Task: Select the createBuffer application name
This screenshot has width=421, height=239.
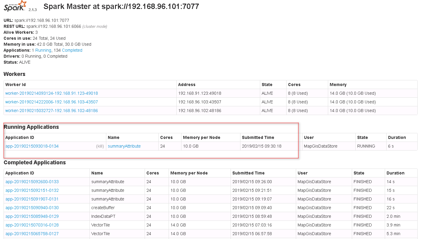Action: [x=103, y=208]
